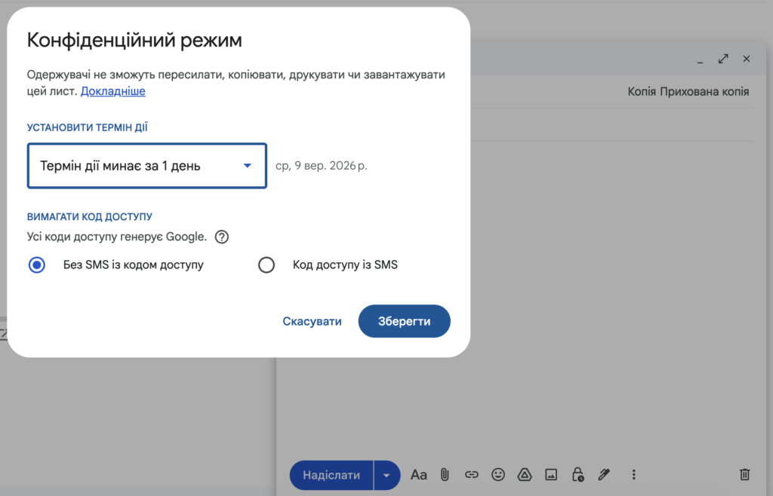Viewport: 773px width, 496px height.
Task: Click the 'ВИМАГАТИ КОД ДОСТУПУ' heading
Action: click(x=90, y=217)
